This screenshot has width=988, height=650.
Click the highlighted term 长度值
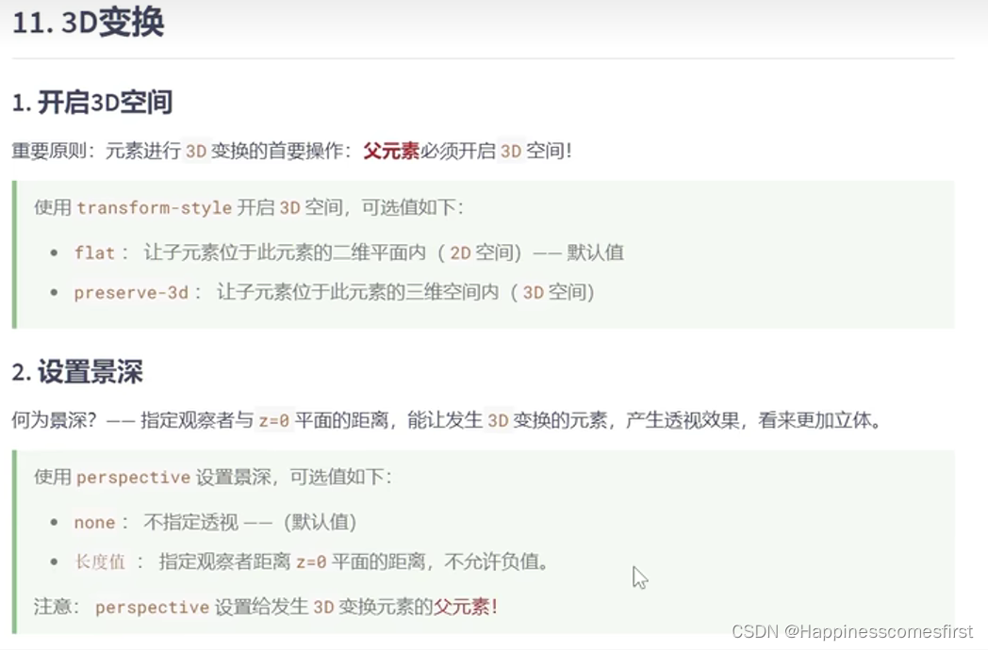pyautogui.click(x=100, y=561)
